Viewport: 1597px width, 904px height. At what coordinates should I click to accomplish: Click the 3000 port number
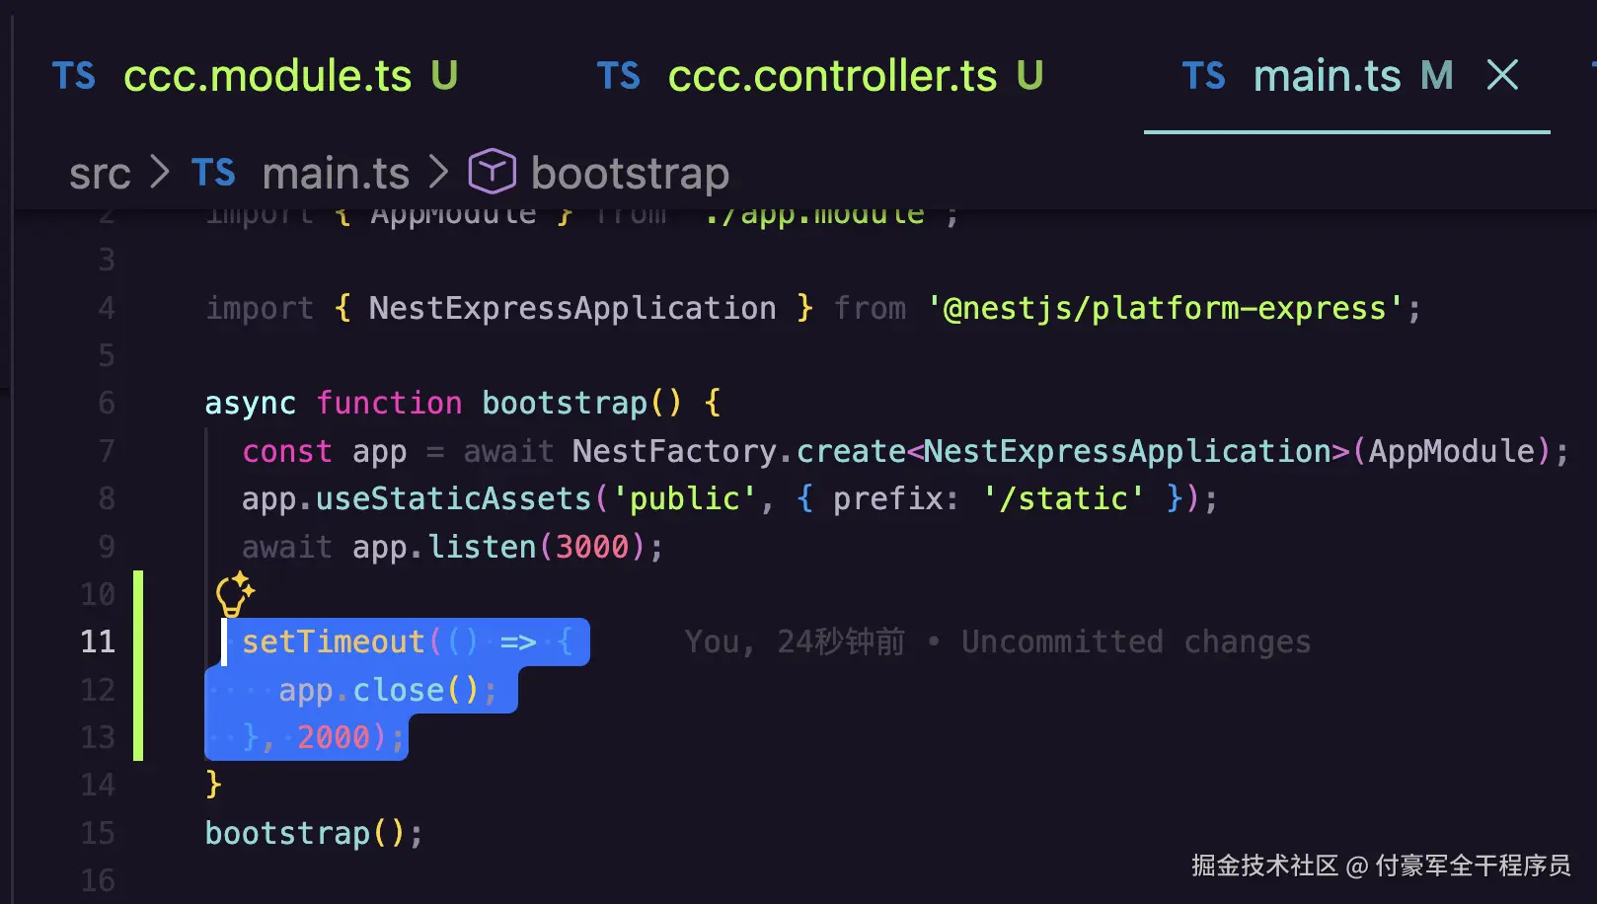(x=592, y=547)
